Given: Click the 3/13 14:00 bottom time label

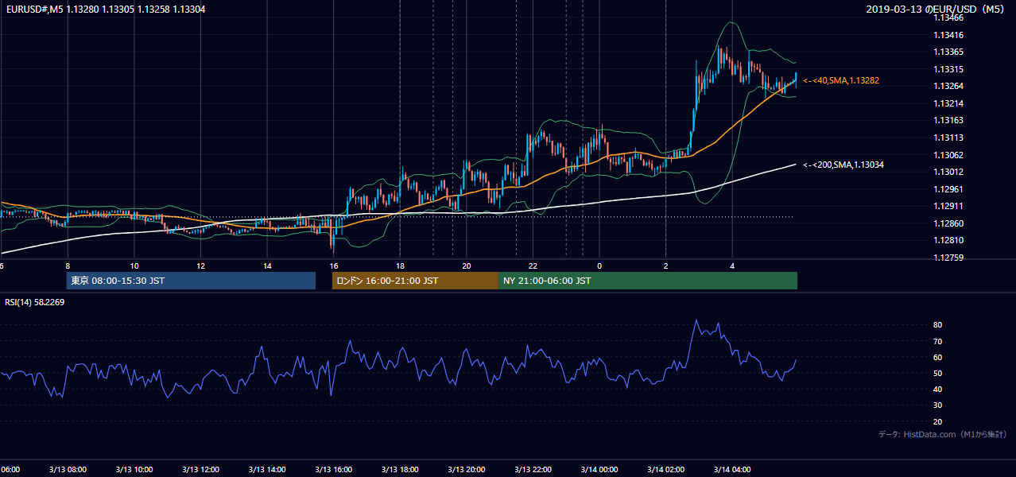Looking at the screenshot, I should click(267, 469).
